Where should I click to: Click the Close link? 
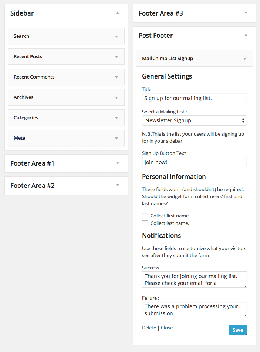point(167,328)
